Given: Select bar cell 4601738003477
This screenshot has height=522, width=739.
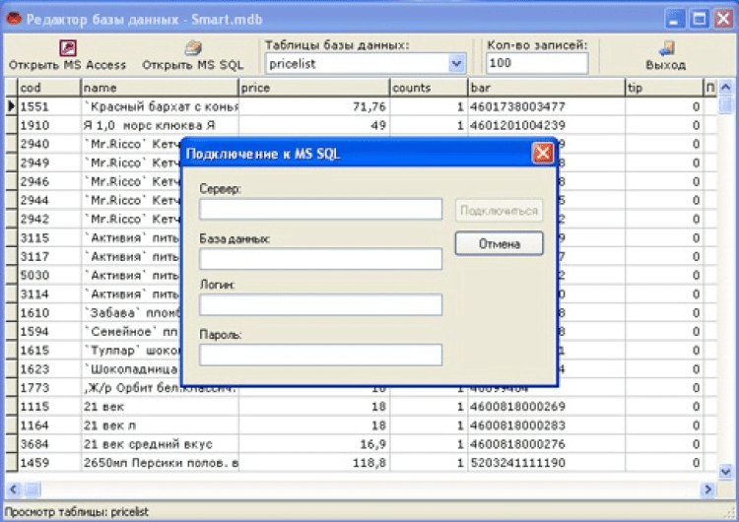Looking at the screenshot, I should click(546, 106).
